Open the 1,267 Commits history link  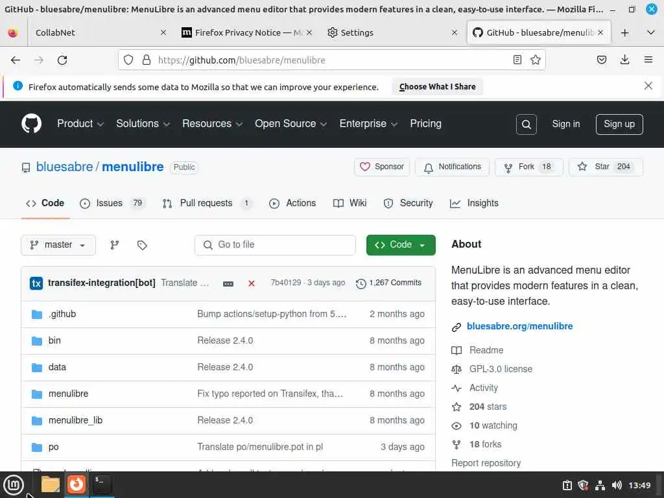[389, 283]
